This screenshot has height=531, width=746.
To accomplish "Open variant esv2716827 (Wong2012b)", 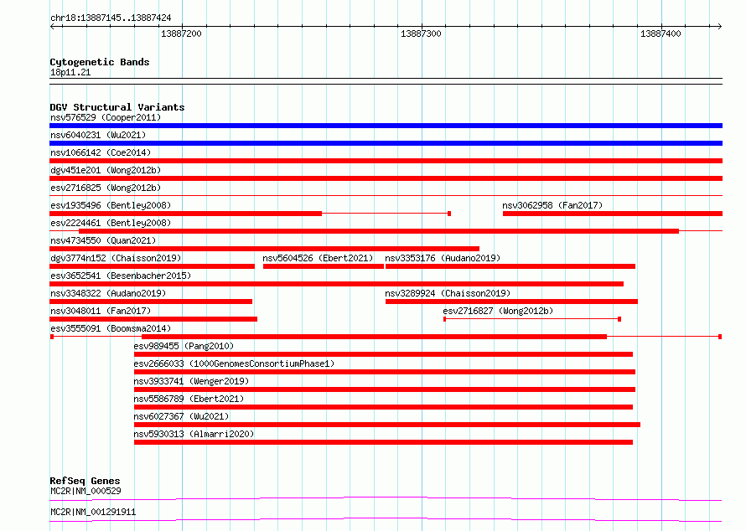I will (498, 311).
